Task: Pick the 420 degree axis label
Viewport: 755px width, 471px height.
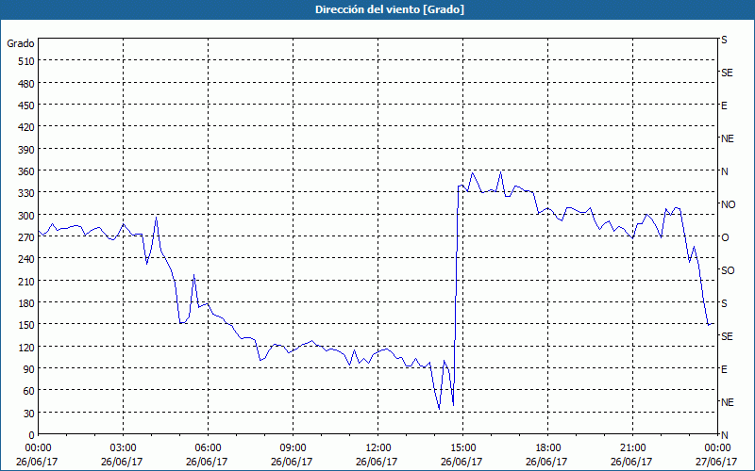Action: click(x=26, y=127)
